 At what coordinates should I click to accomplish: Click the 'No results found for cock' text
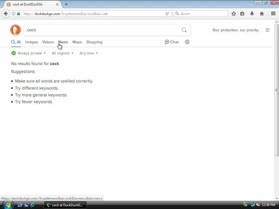[35, 64]
